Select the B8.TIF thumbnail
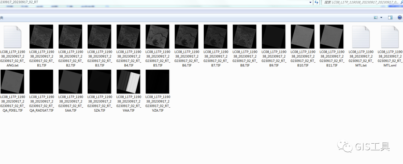 (245, 36)
